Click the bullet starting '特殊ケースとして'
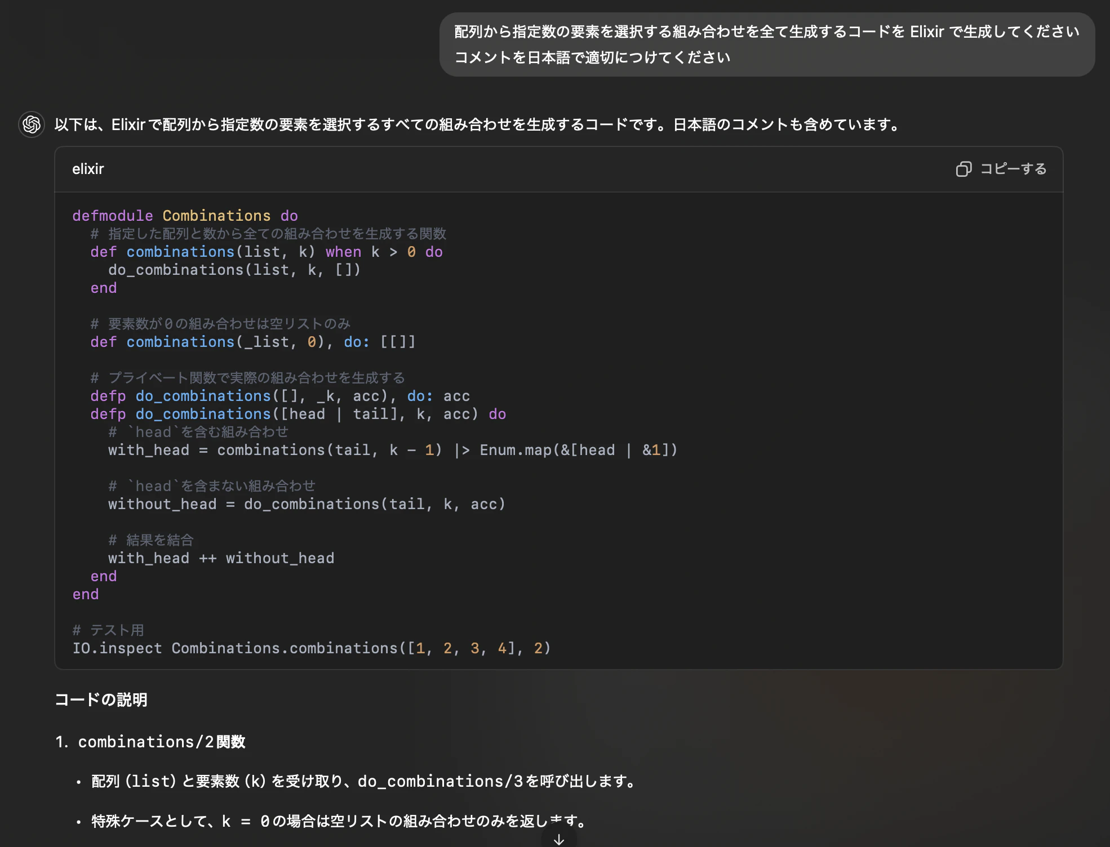This screenshot has height=847, width=1110. point(340,822)
